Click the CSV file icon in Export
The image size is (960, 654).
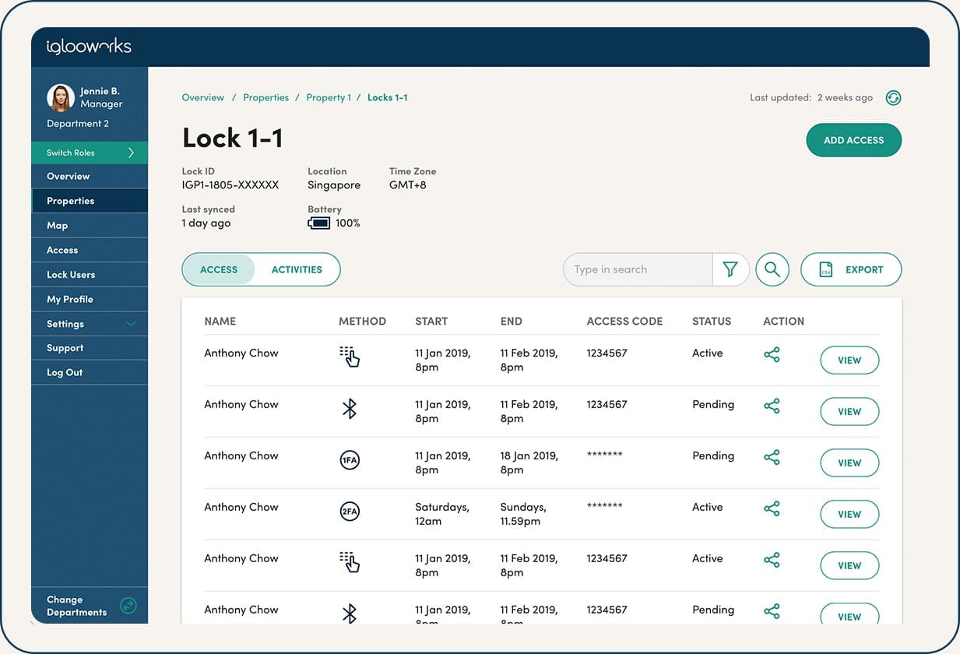tap(825, 269)
